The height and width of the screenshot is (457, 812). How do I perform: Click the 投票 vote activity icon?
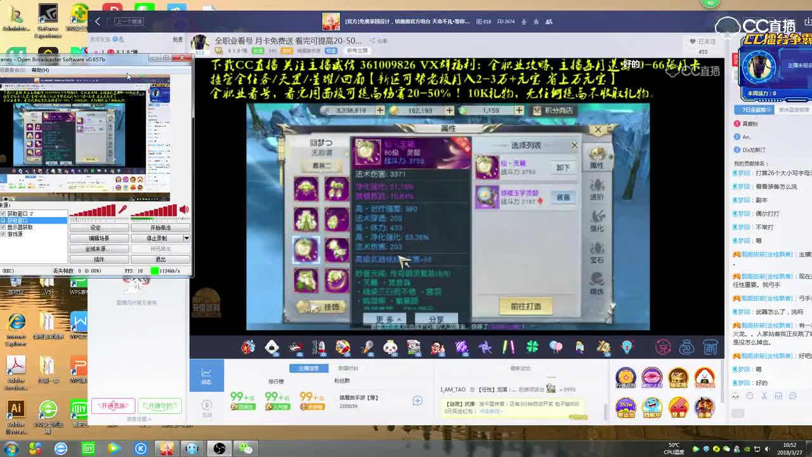678,407
